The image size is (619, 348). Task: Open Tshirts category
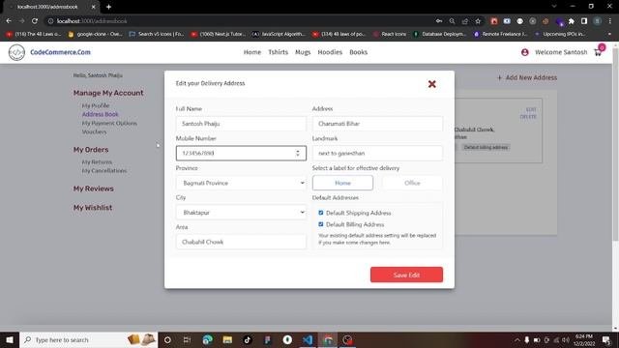tap(278, 52)
